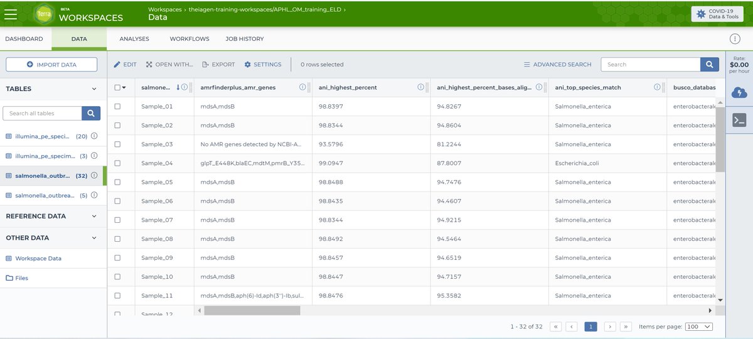The width and height of the screenshot is (753, 339).
Task: Check the box for Sample_06
Action: click(117, 201)
